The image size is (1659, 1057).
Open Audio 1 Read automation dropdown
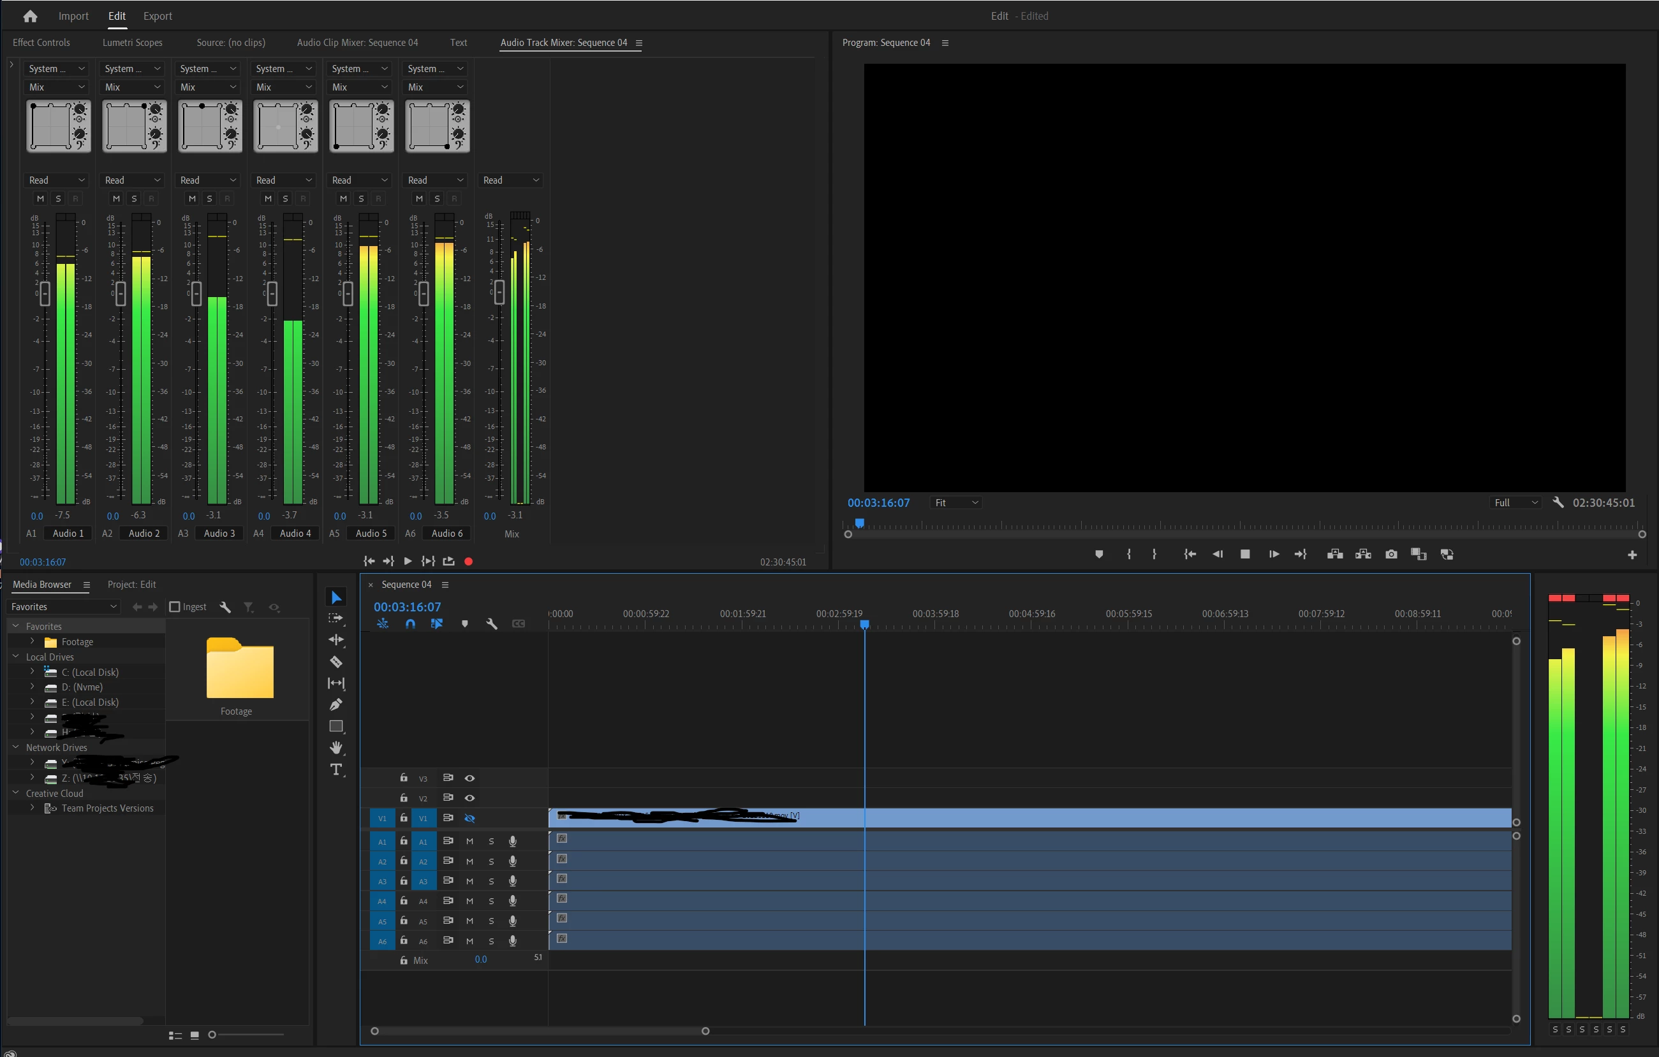(x=57, y=180)
